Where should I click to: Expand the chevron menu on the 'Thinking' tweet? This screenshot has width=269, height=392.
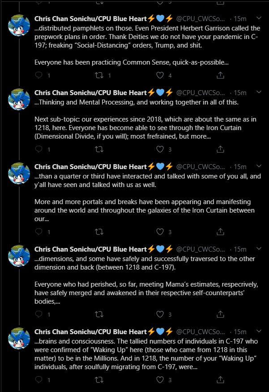[259, 92]
